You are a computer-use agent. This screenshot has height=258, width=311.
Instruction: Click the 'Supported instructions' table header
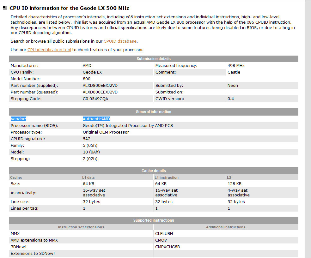click(x=154, y=220)
